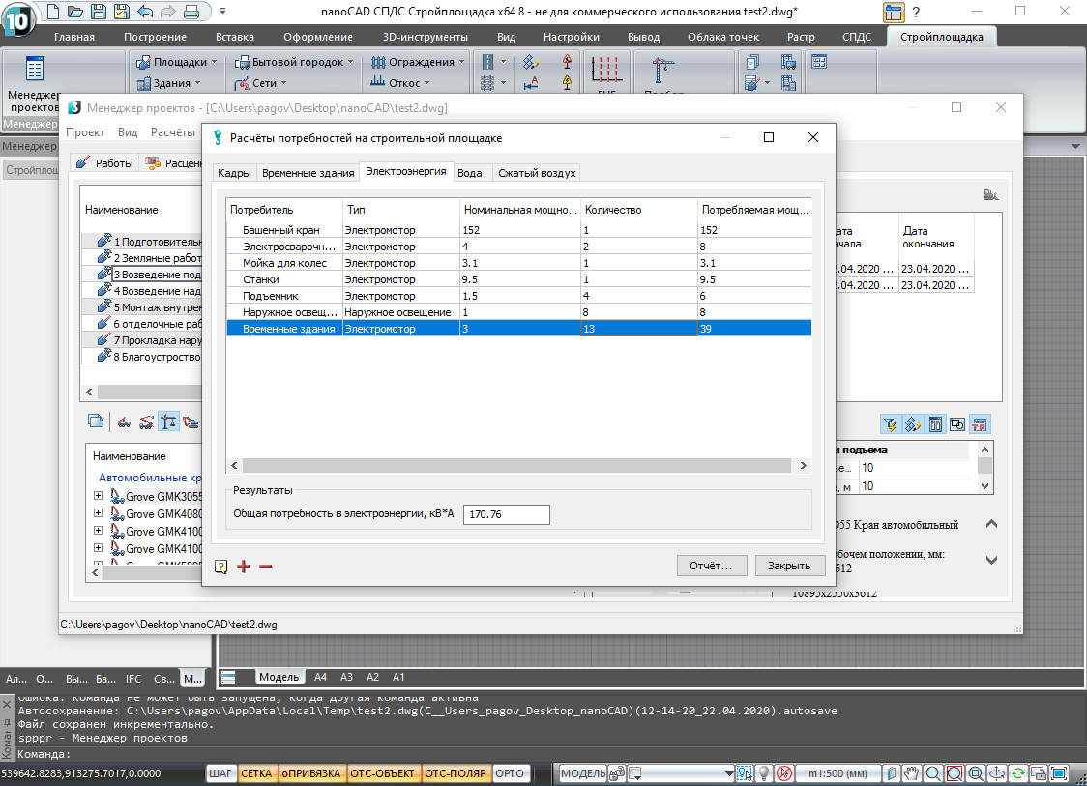The width and height of the screenshot is (1087, 786).
Task: Toggle ОРТО orthogonal mode
Action: coord(511,773)
